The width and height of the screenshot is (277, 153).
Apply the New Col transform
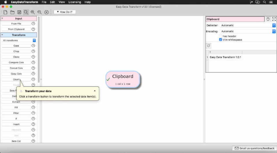(16, 141)
